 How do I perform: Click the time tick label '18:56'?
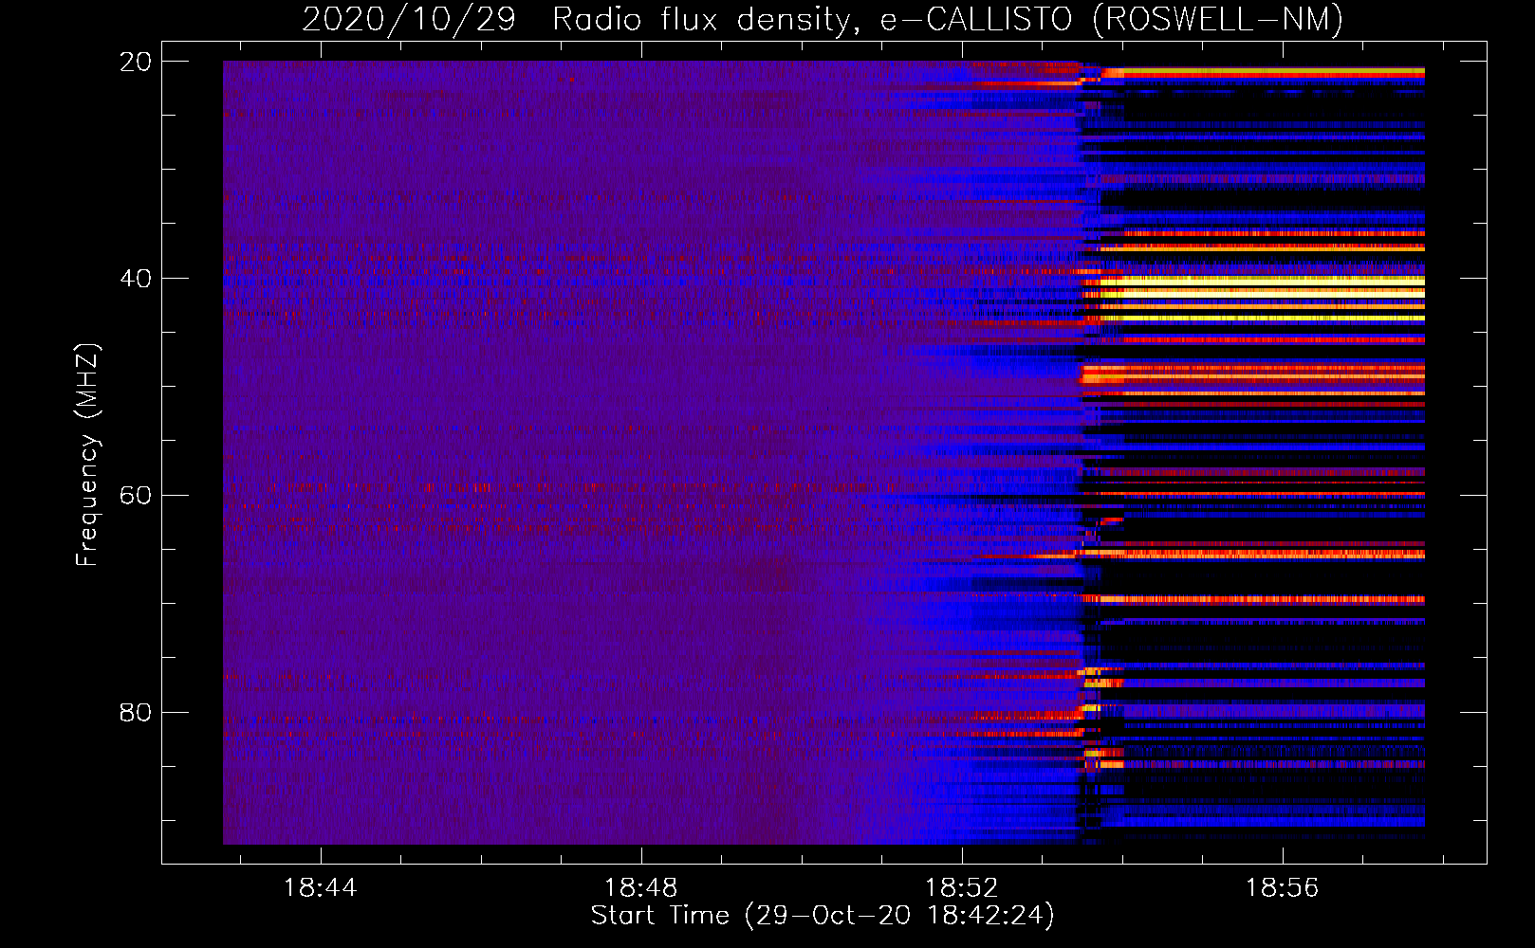coord(1283,888)
